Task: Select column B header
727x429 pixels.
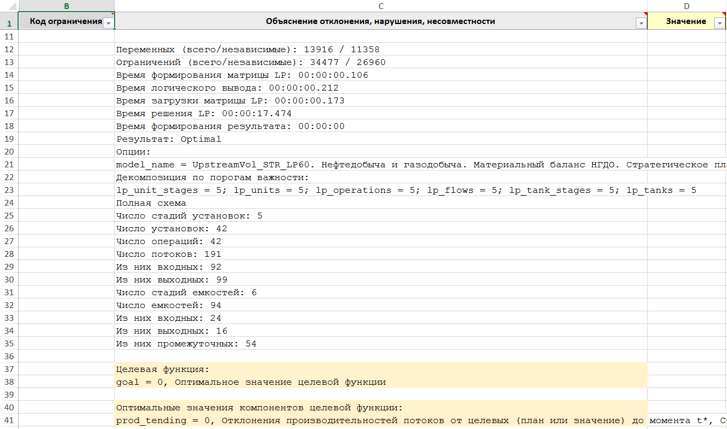Action: tap(66, 6)
